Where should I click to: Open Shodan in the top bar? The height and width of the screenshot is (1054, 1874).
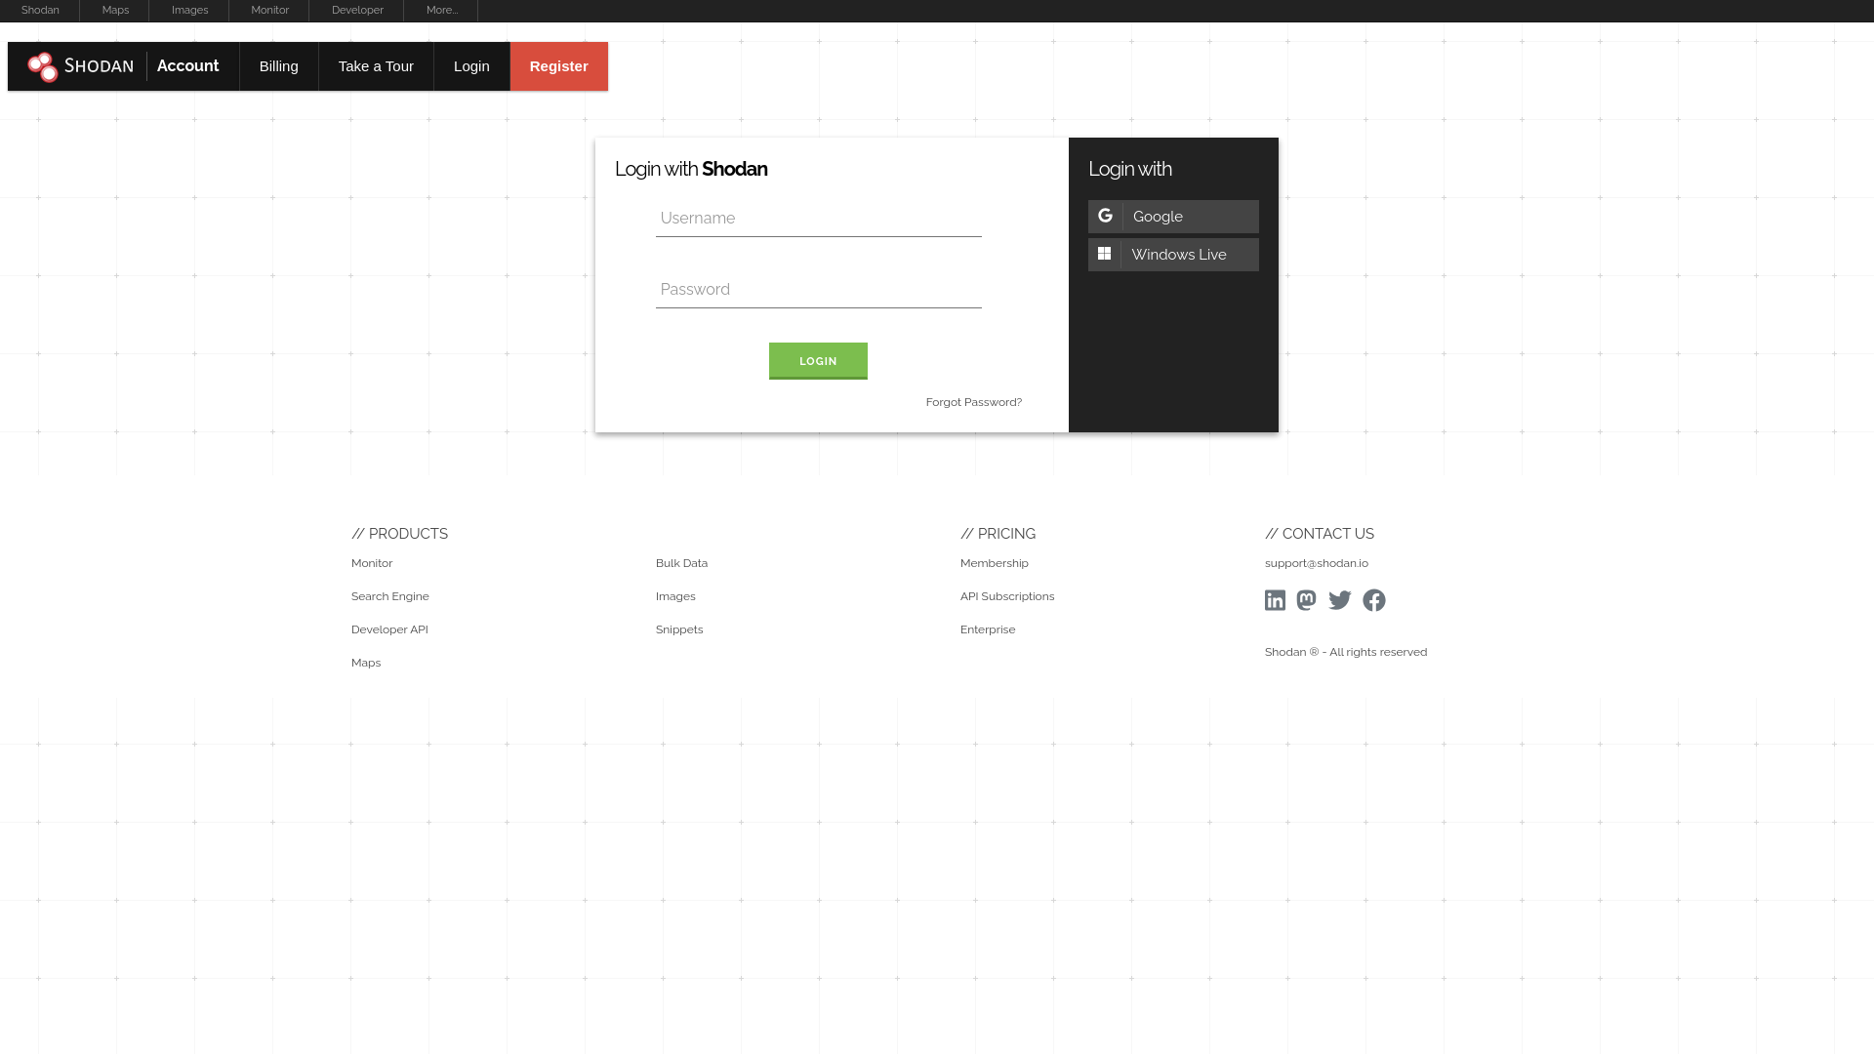click(x=40, y=10)
